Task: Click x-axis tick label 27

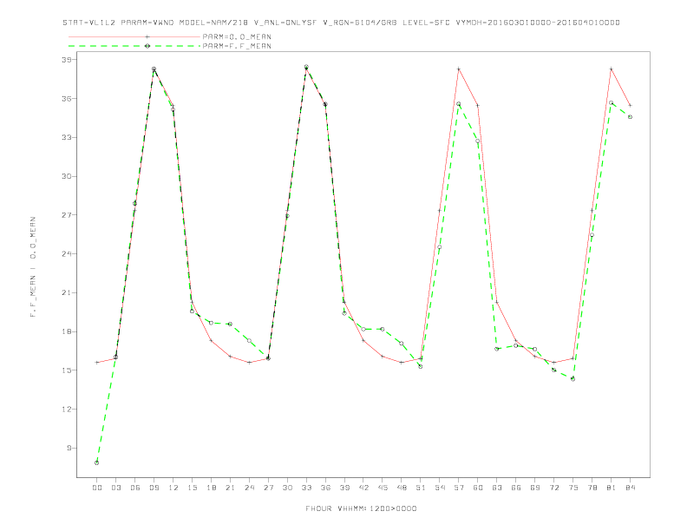Action: click(x=268, y=488)
